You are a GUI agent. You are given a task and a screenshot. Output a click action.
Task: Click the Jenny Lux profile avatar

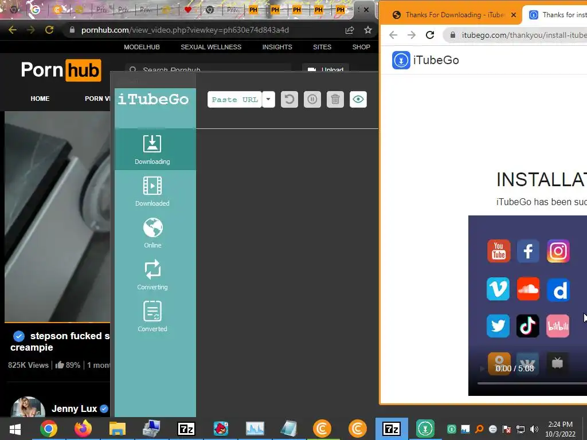[x=28, y=407]
